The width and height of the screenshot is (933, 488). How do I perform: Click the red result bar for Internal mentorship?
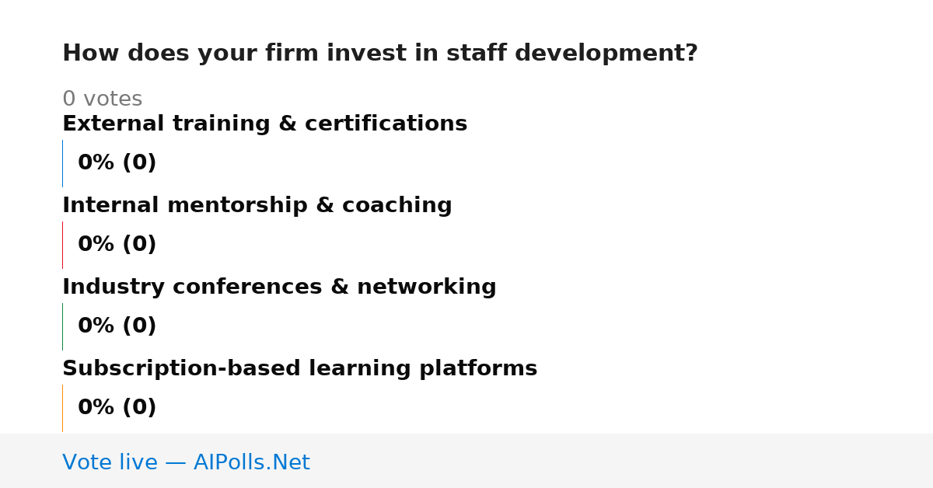62,245
